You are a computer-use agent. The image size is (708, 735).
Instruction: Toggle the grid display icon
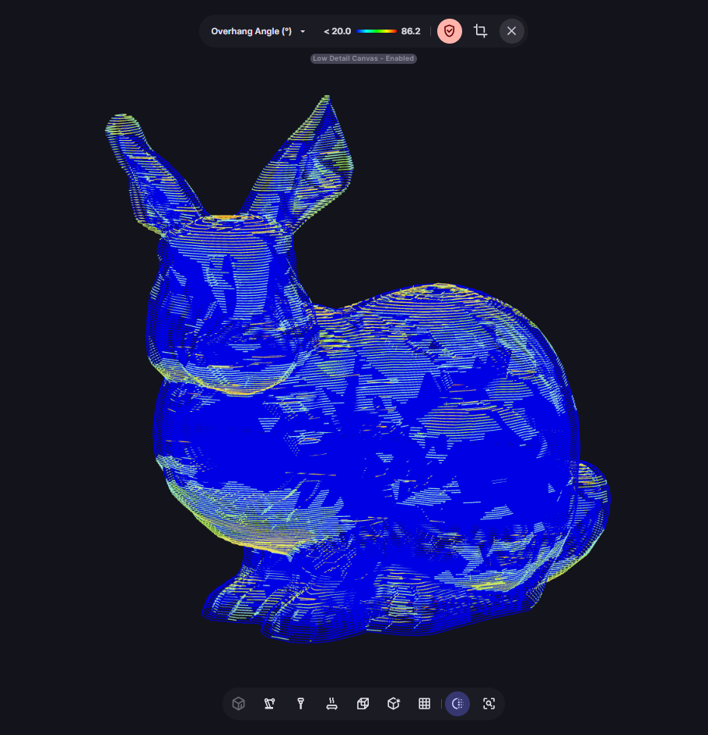pyautogui.click(x=424, y=704)
